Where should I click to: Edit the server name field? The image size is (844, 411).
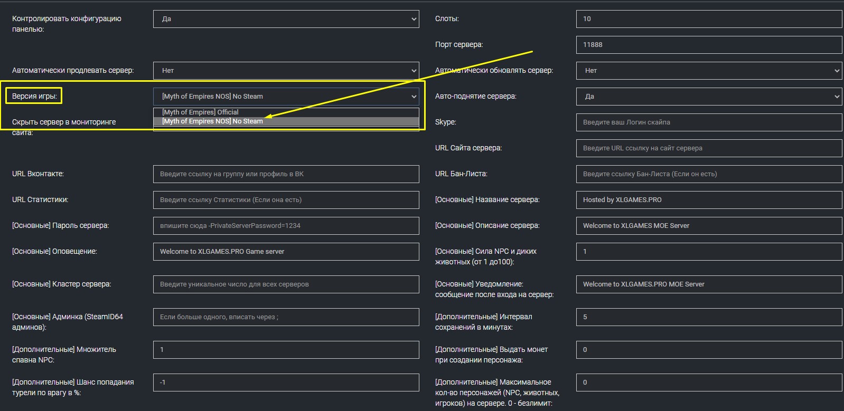coord(708,200)
